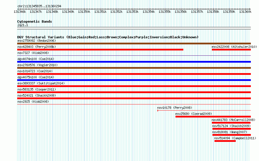
Task: Open dgv4075n100 (Coe2014) variant label
Action: (x=36, y=77)
